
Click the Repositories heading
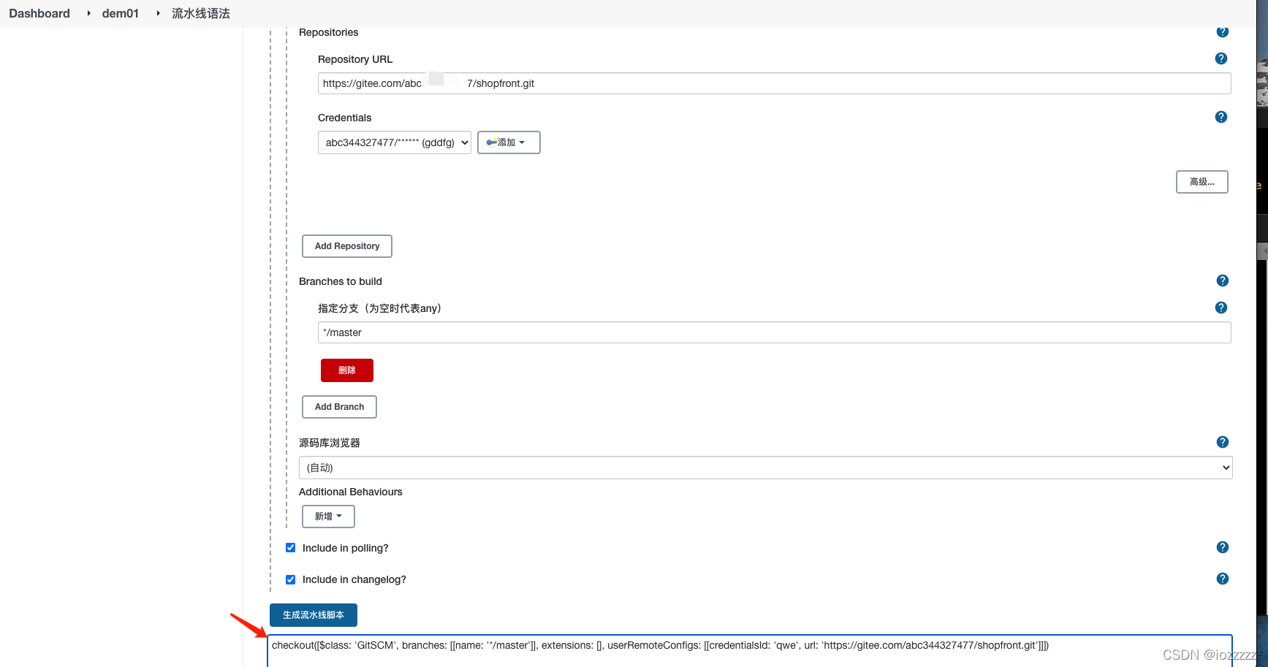[x=329, y=32]
